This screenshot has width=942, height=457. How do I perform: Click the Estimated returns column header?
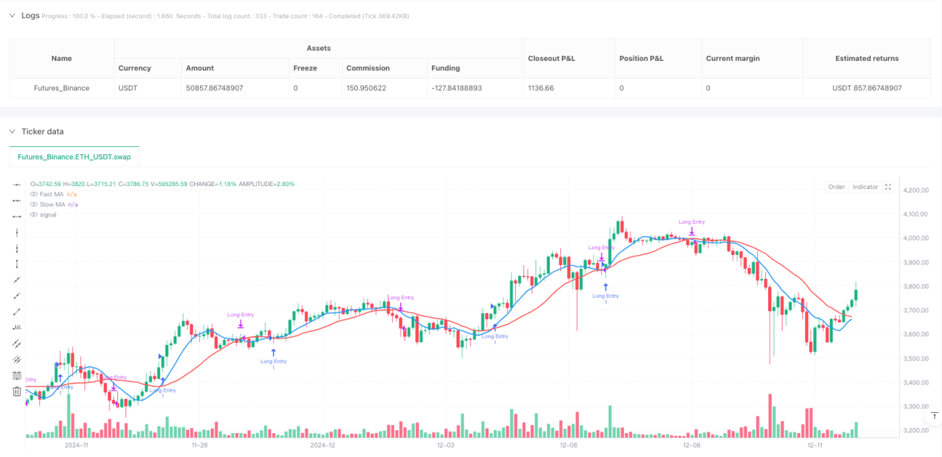tap(867, 59)
